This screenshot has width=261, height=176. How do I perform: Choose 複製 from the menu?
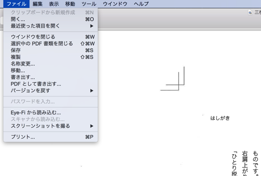(50, 57)
